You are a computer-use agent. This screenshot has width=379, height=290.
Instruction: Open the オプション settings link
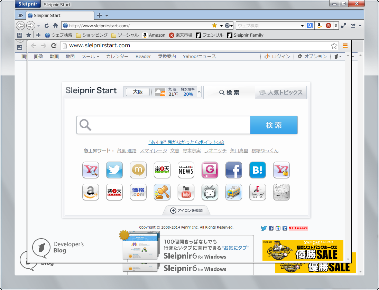tap(312, 57)
